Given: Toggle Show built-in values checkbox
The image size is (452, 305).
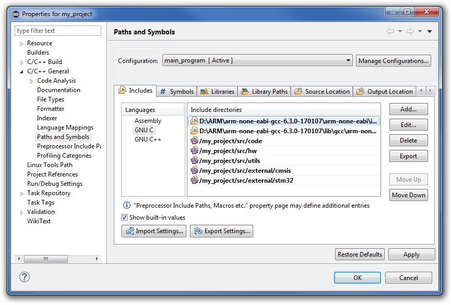Looking at the screenshot, I should pyautogui.click(x=125, y=218).
